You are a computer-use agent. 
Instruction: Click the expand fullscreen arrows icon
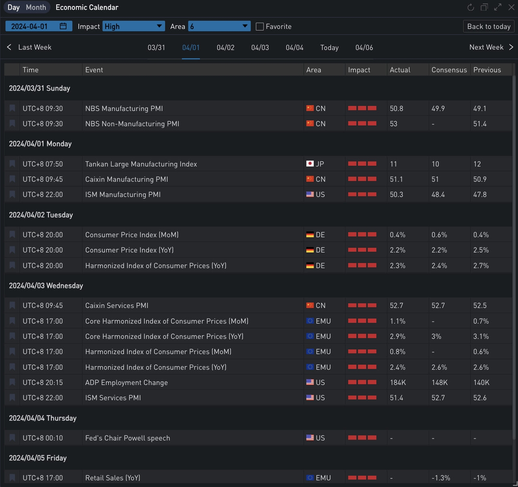tap(498, 7)
